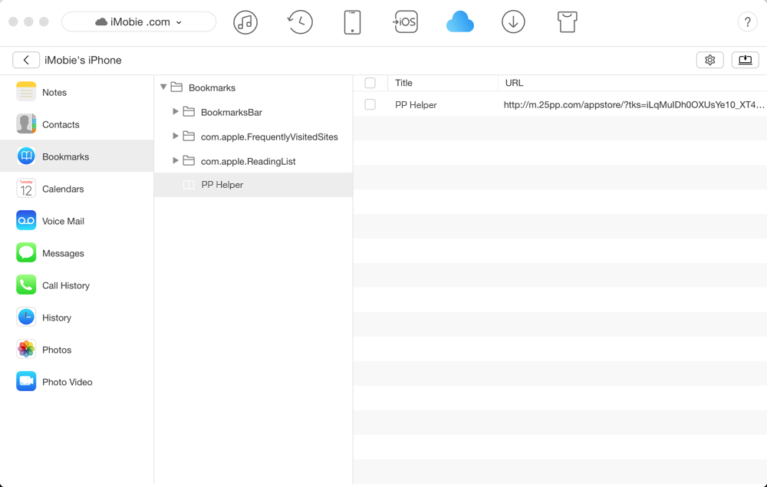767x487 pixels.
Task: Click the export to computer button
Action: coord(745,60)
